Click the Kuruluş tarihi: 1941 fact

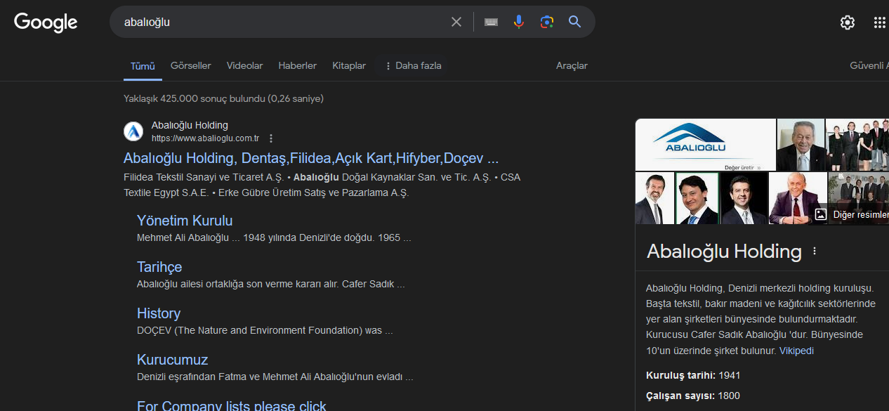(693, 375)
